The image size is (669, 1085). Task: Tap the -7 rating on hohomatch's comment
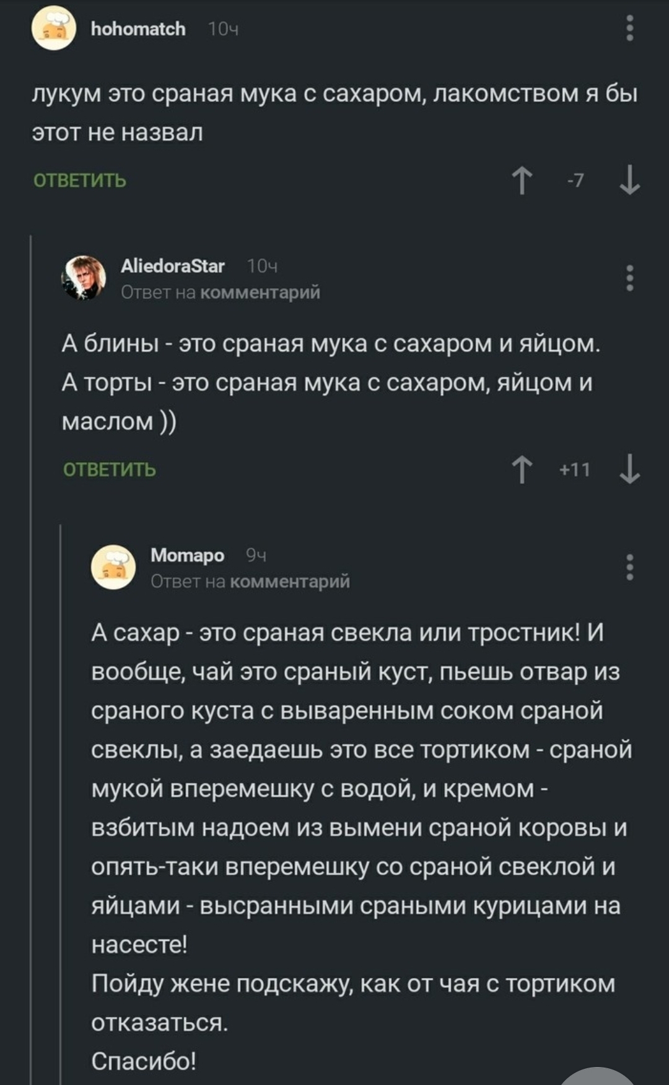(576, 180)
